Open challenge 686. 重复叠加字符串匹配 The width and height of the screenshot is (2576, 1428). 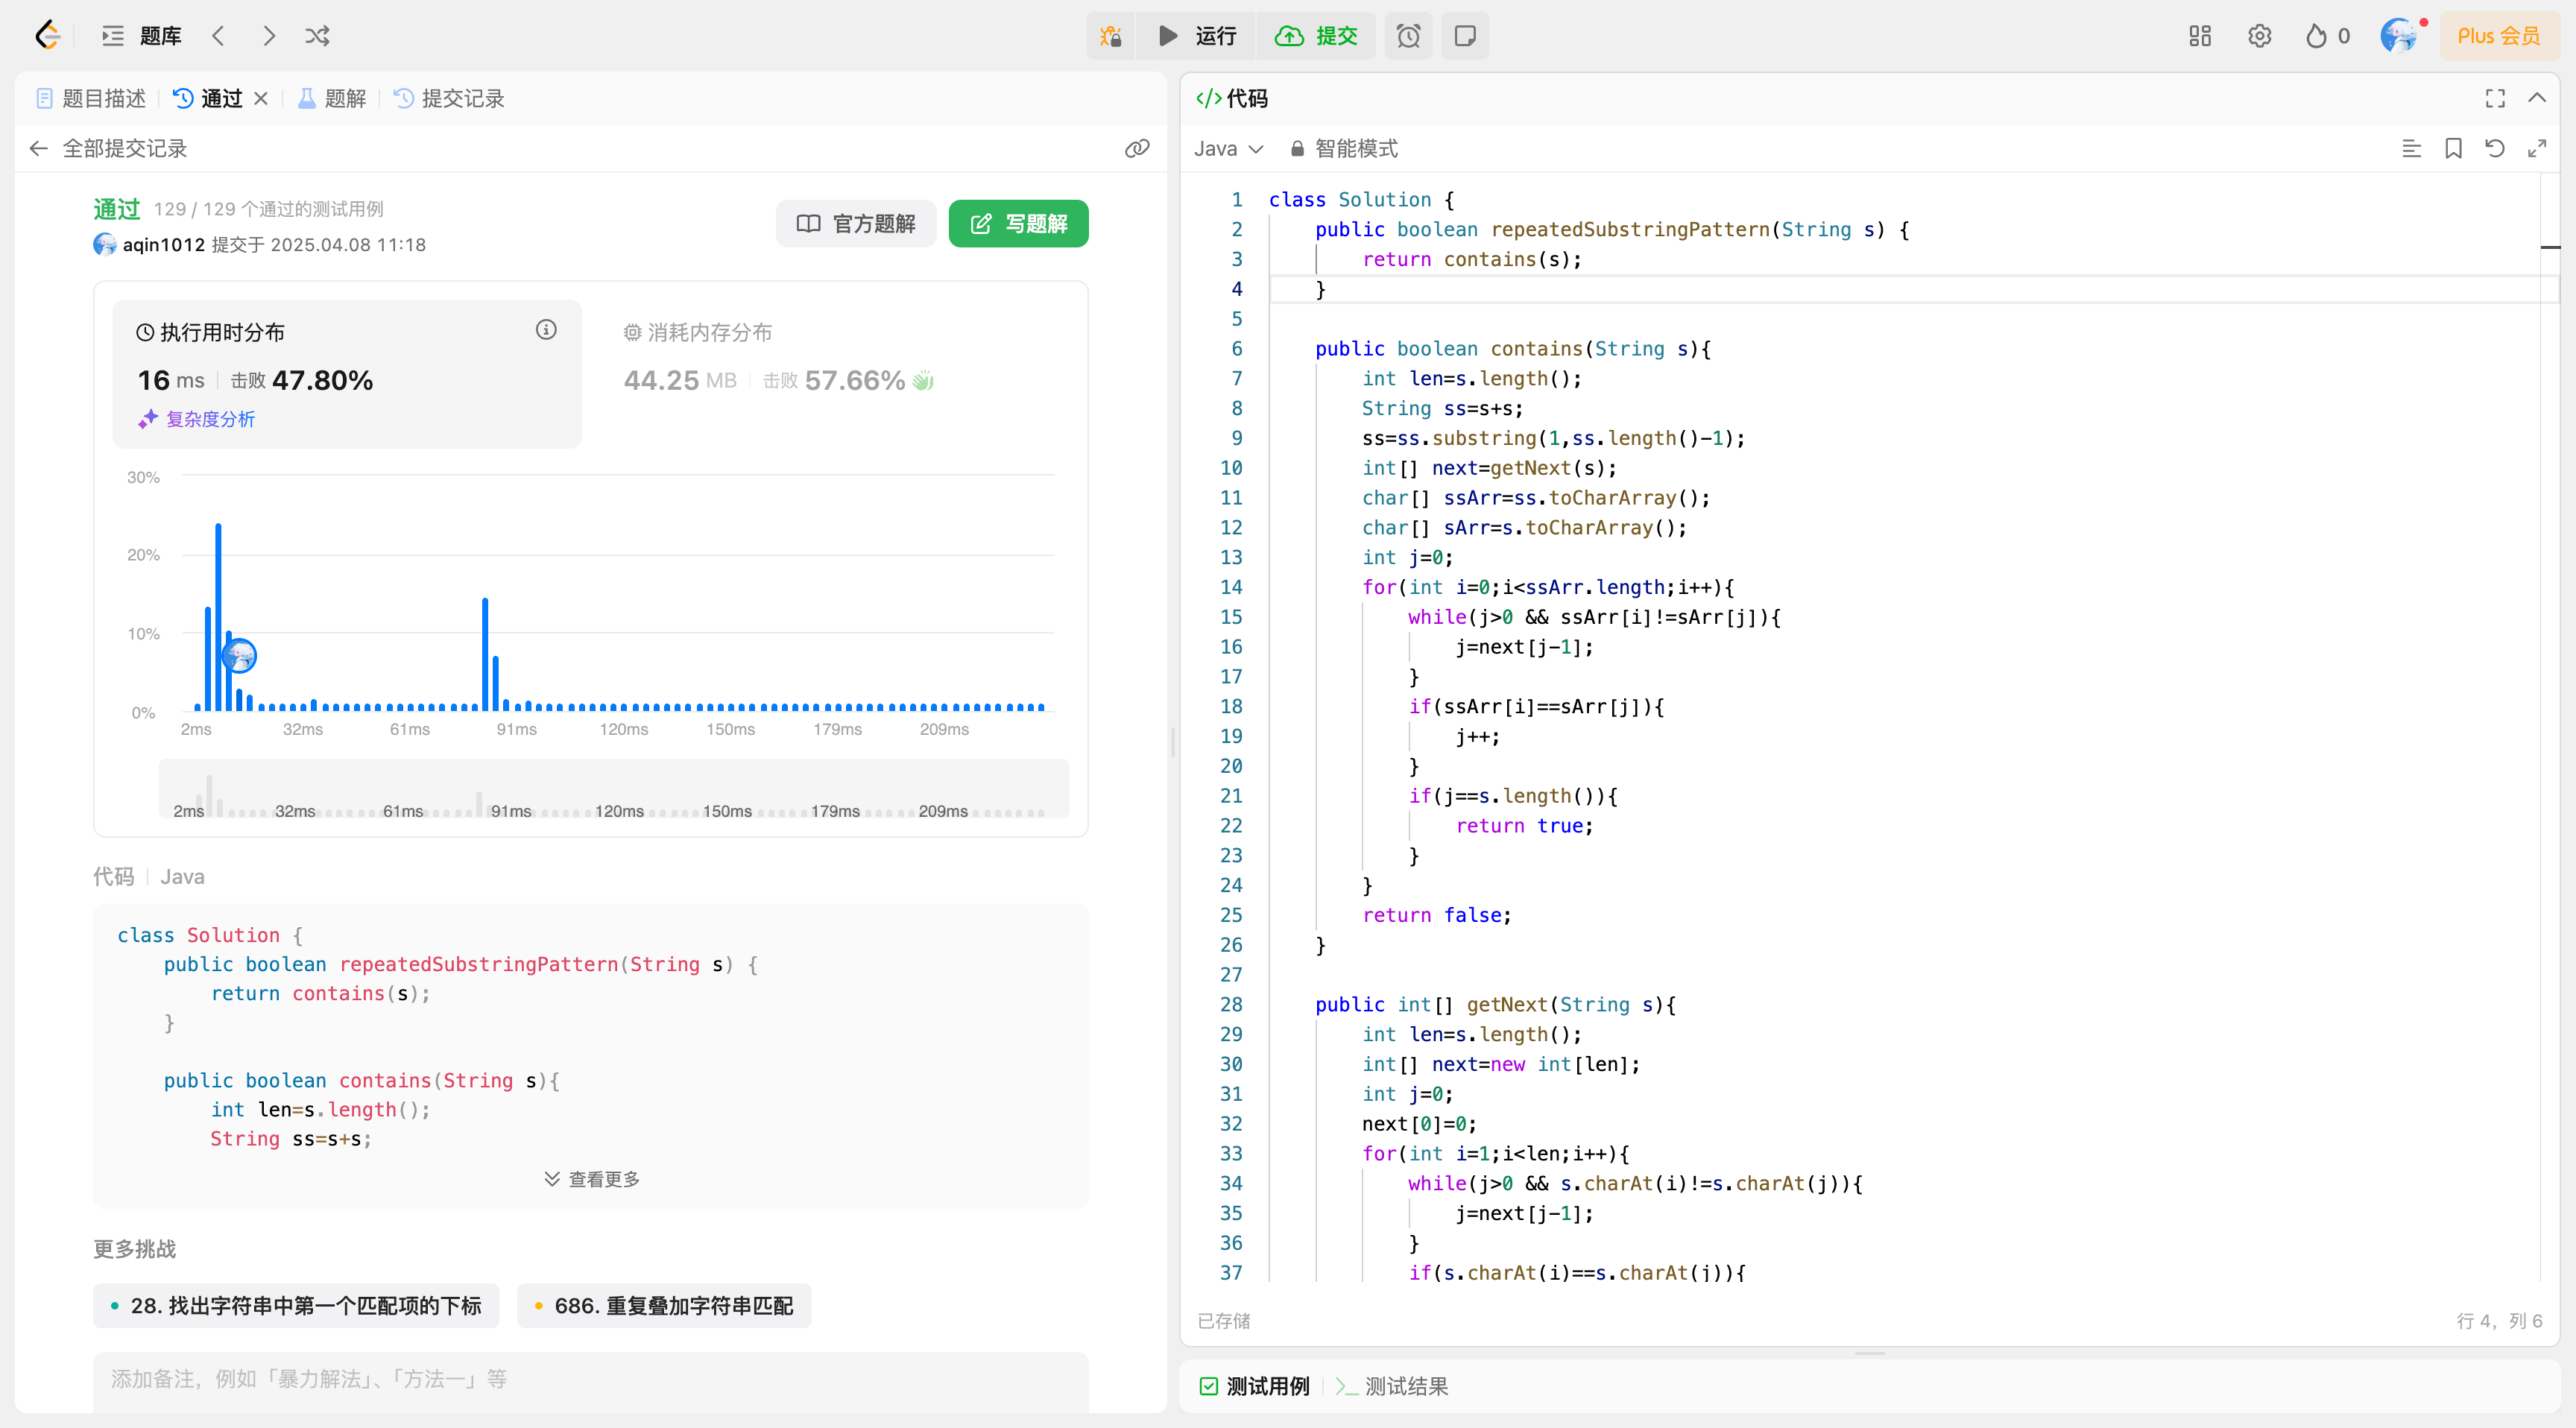663,1305
